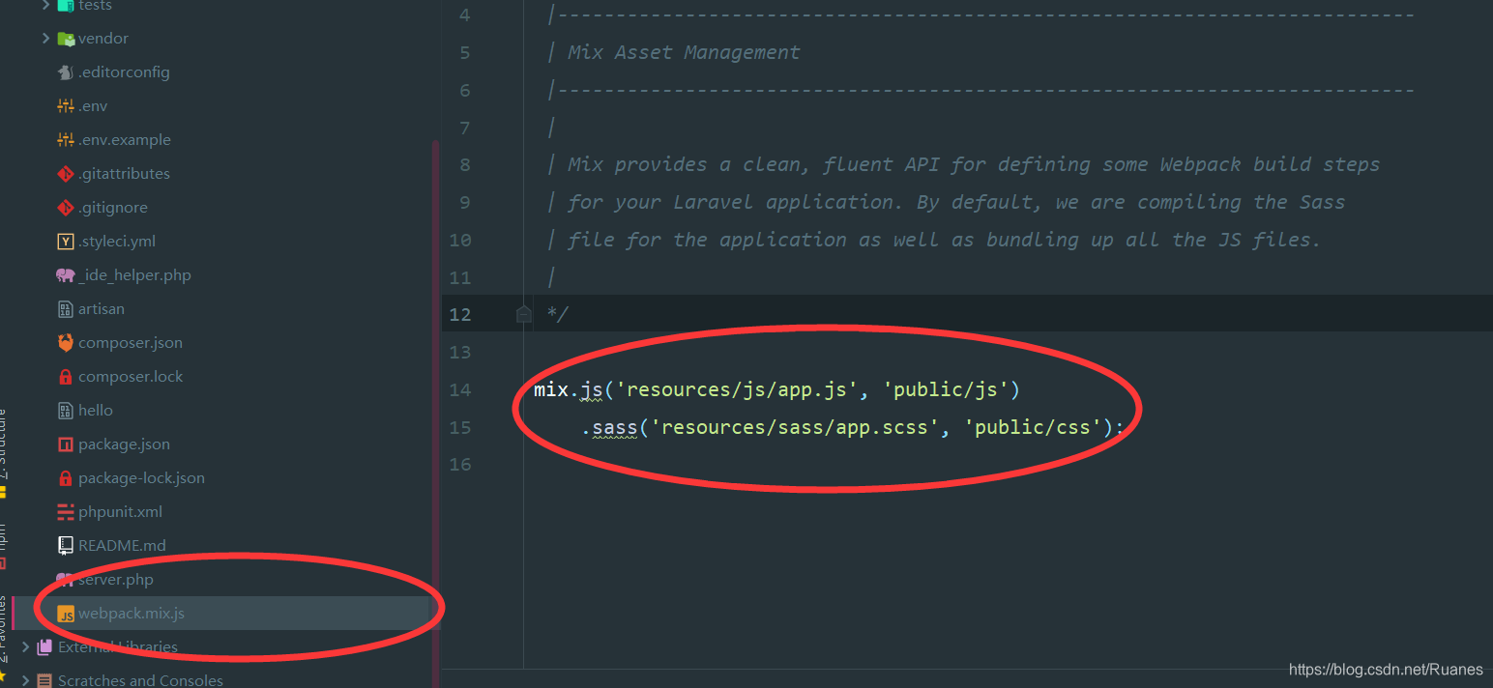This screenshot has height=688, width=1493.
Task: Expand the tests folder
Action: (x=45, y=6)
